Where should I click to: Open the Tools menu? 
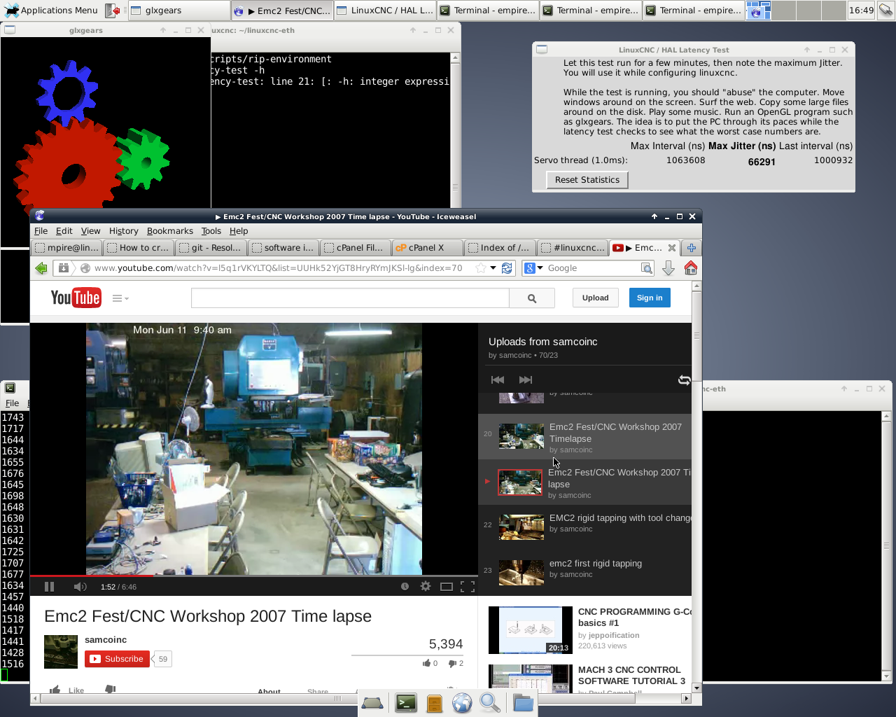click(x=211, y=231)
